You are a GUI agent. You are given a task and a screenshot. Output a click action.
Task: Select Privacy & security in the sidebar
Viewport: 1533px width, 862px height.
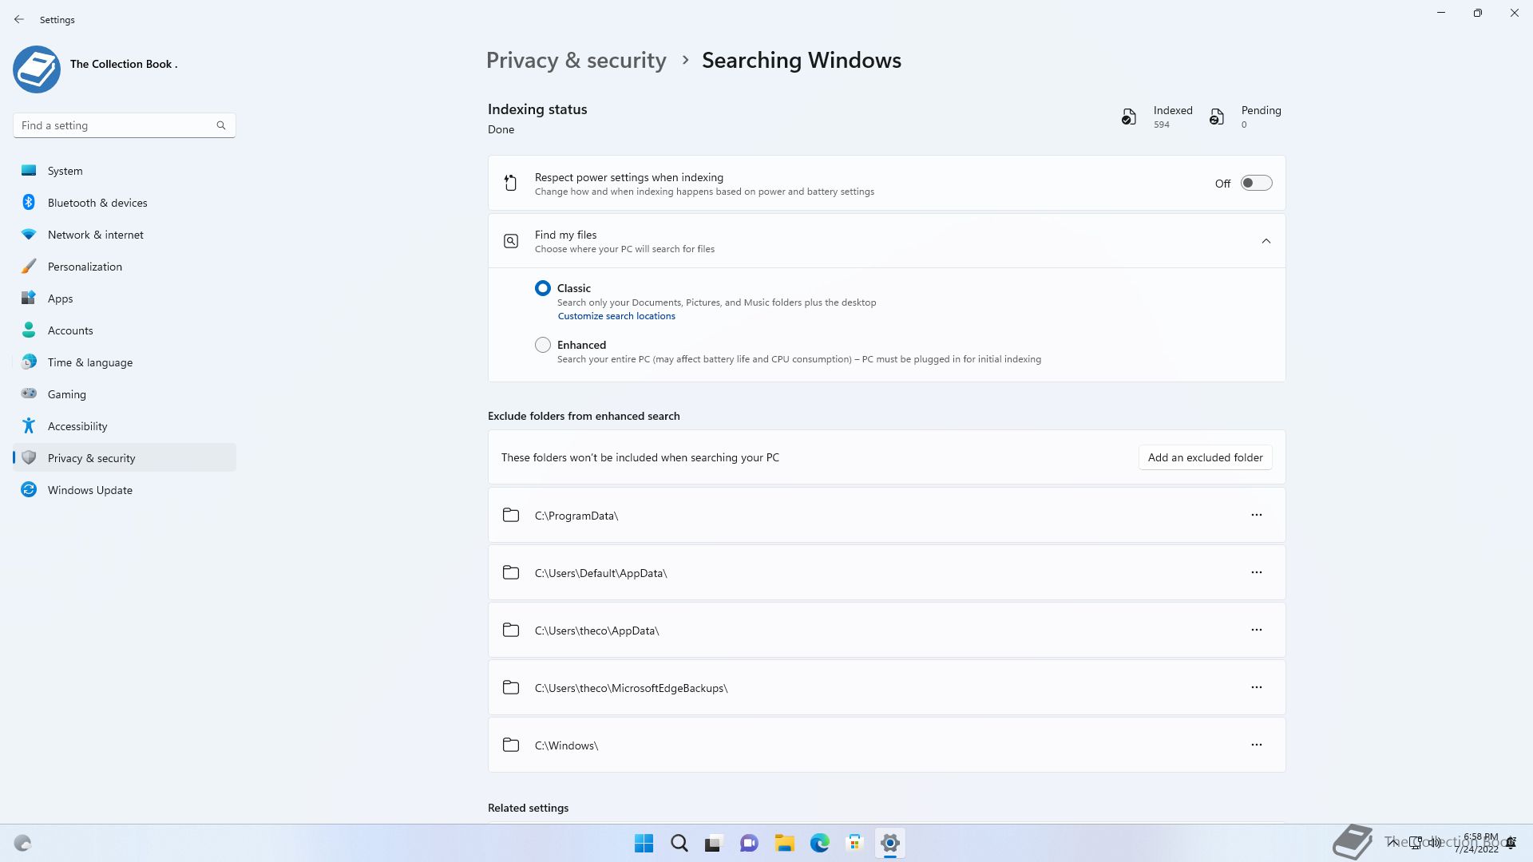tap(125, 457)
